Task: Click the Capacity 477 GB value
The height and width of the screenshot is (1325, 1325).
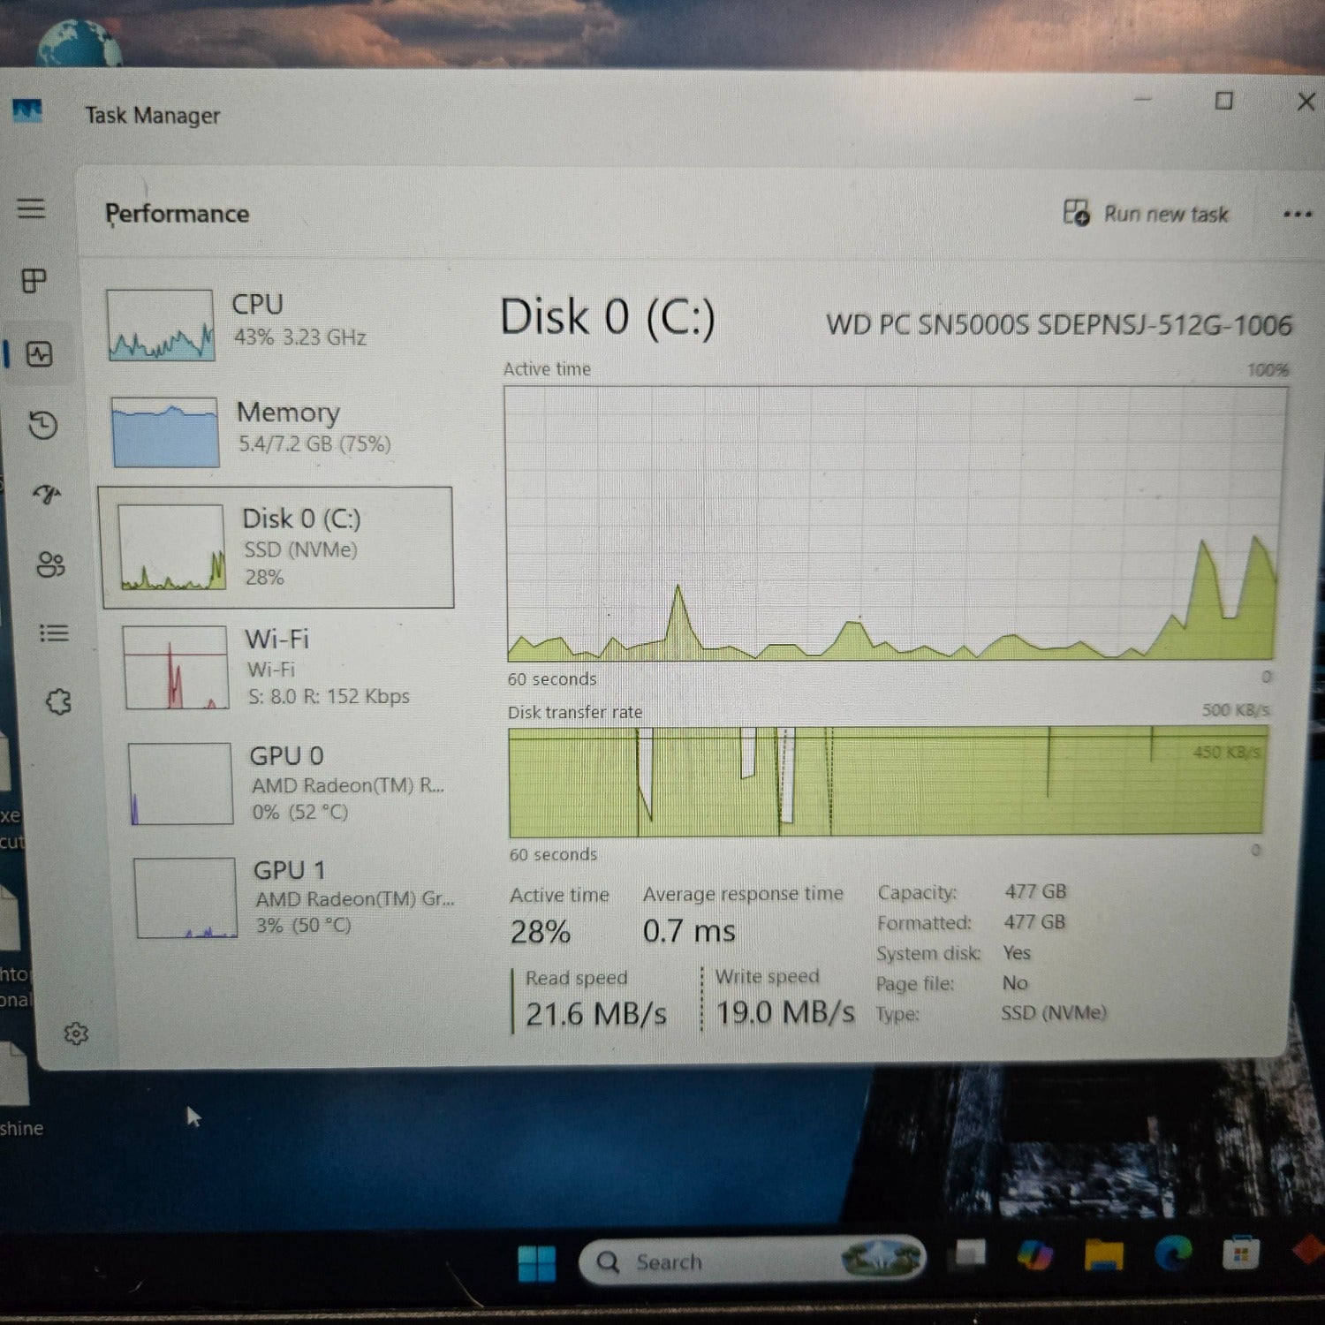Action: [x=1035, y=891]
